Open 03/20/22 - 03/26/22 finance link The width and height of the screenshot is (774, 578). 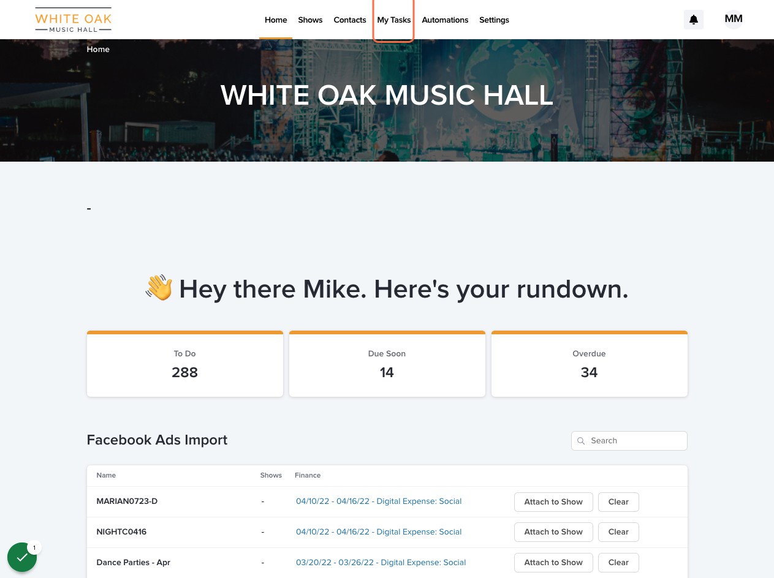click(x=381, y=563)
